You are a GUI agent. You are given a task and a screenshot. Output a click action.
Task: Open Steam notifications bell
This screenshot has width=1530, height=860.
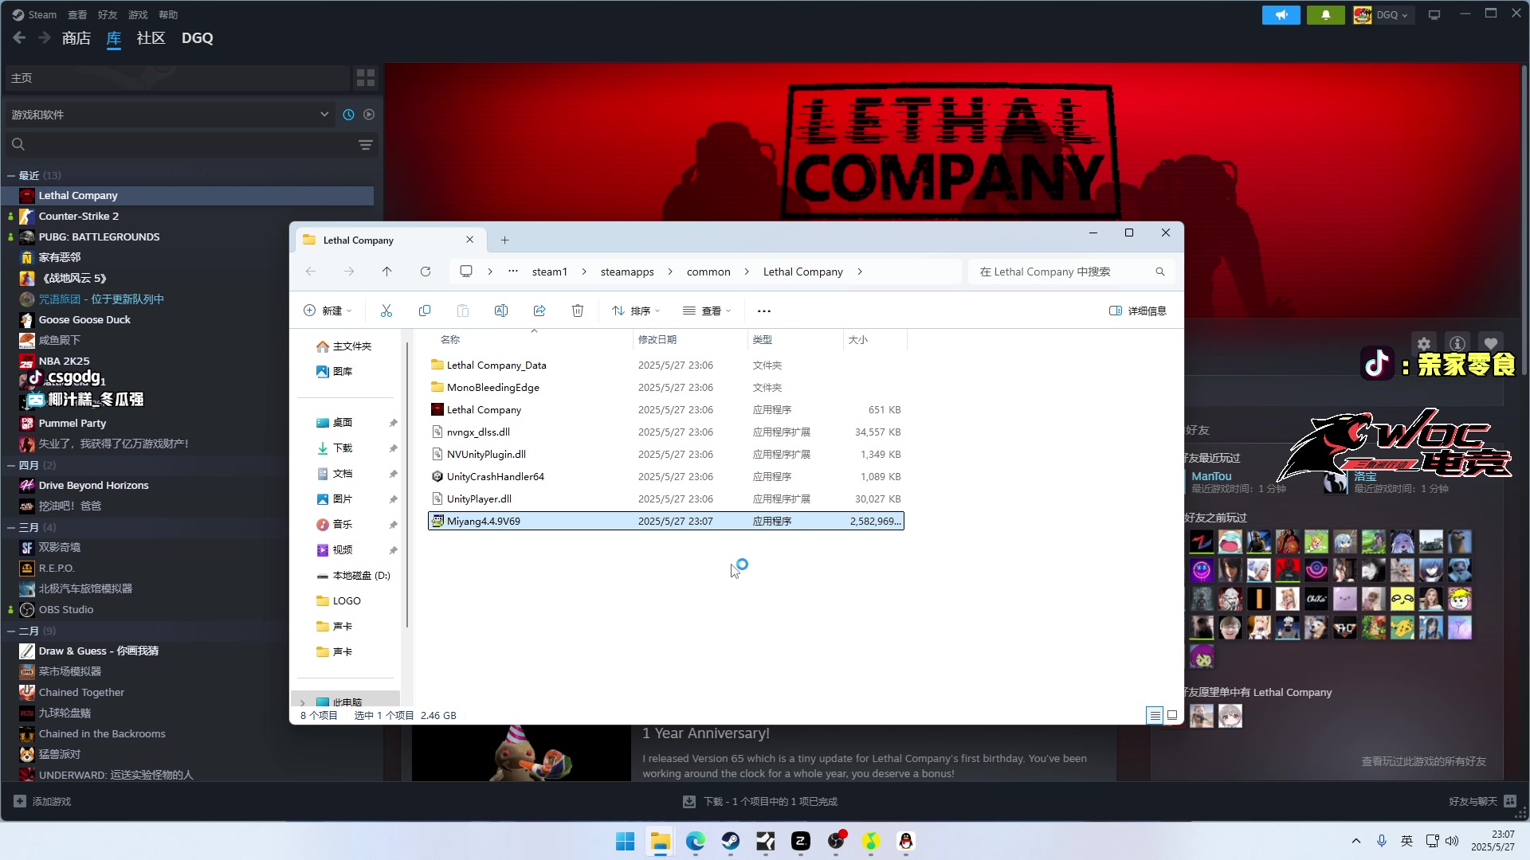coord(1326,14)
